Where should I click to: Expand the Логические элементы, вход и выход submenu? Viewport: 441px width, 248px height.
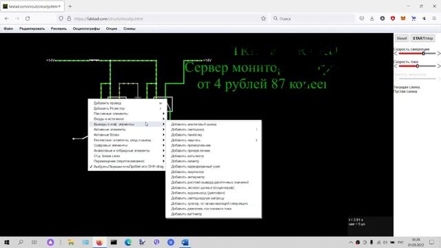[127, 140]
